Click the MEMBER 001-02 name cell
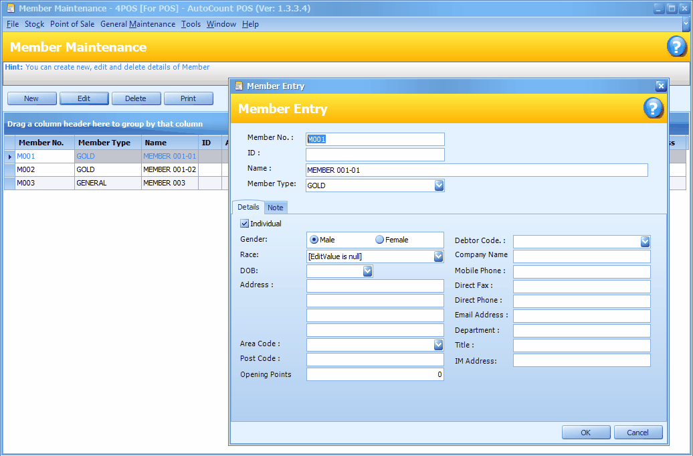Screen dimensions: 693x456 tap(170, 170)
